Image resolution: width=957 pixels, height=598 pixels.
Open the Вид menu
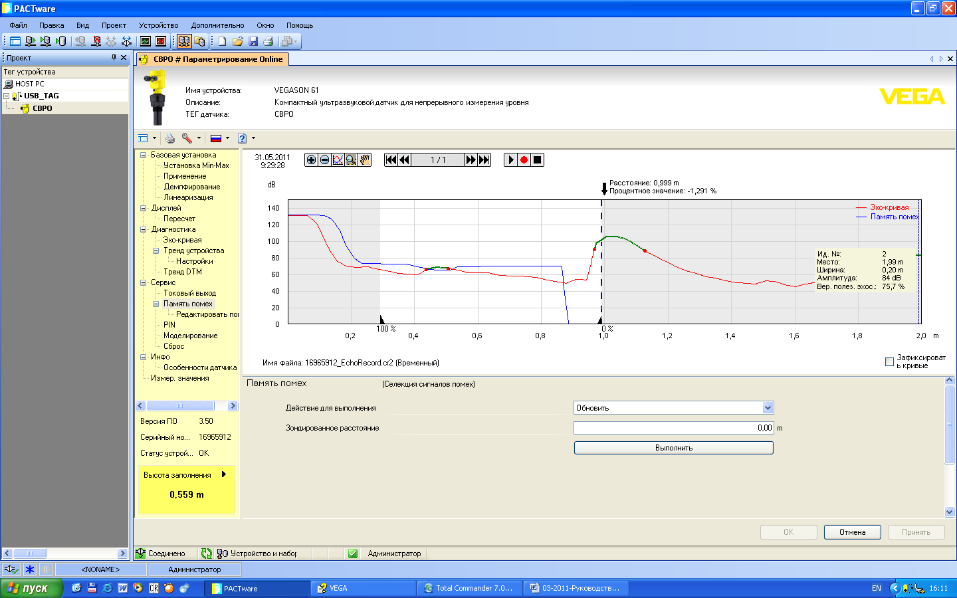[x=82, y=25]
